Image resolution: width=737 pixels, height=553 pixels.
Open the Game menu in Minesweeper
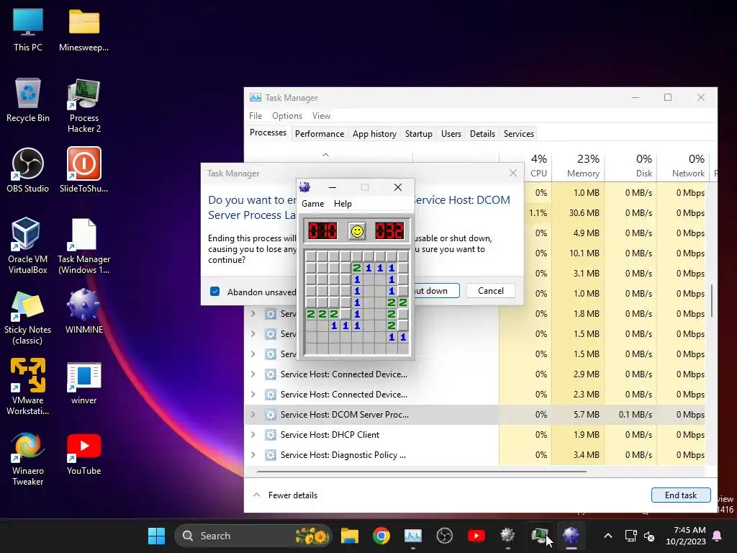(312, 204)
